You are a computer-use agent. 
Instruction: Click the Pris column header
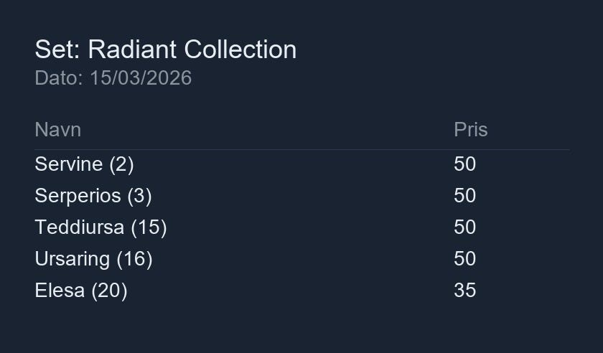point(470,130)
